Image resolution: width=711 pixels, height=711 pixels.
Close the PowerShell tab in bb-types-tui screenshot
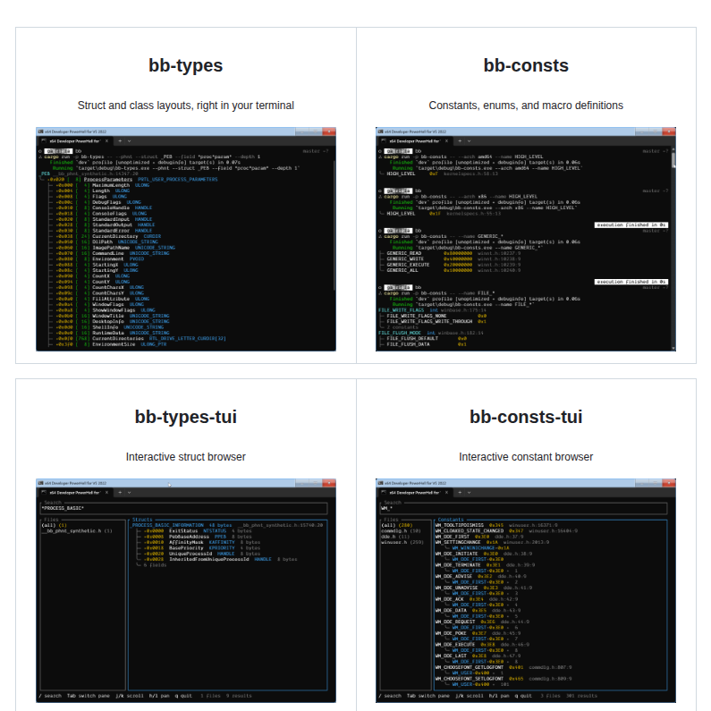click(x=107, y=493)
